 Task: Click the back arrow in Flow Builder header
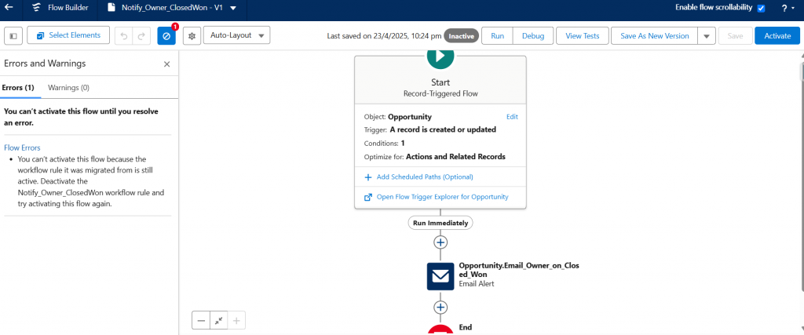click(x=9, y=7)
